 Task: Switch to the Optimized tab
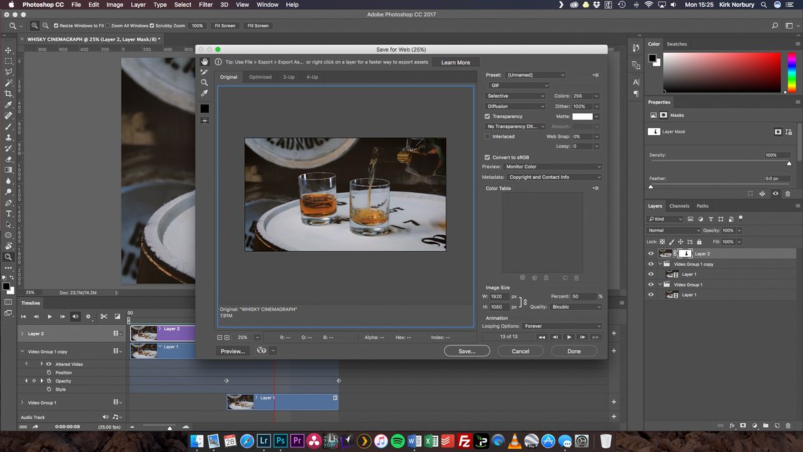260,77
